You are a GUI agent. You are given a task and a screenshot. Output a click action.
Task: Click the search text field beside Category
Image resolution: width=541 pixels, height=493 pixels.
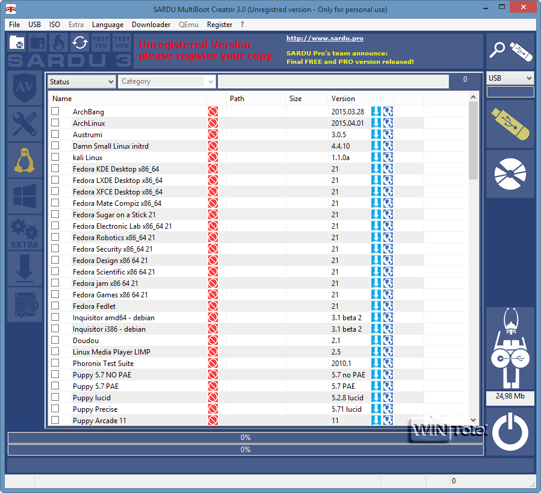[x=333, y=82]
